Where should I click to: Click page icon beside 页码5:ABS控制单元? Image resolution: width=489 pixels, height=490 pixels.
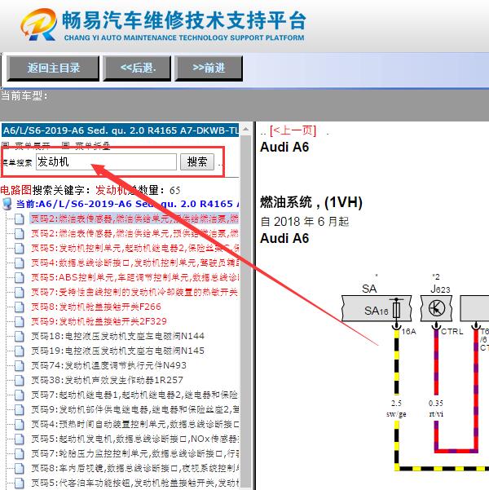19,277
